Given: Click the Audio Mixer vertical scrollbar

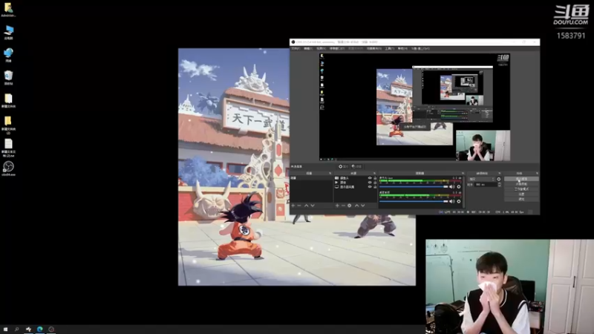Looking at the screenshot, I should 463,192.
